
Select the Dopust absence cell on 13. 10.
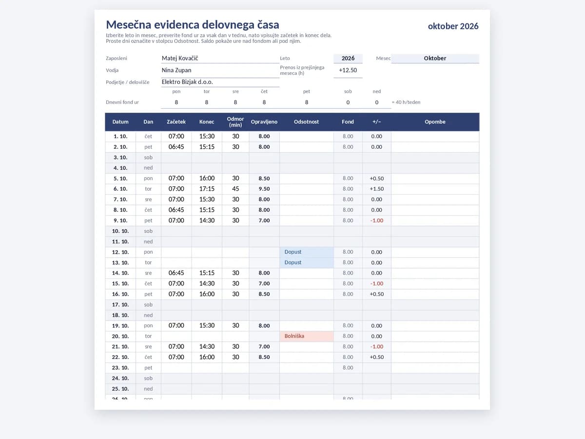click(307, 262)
